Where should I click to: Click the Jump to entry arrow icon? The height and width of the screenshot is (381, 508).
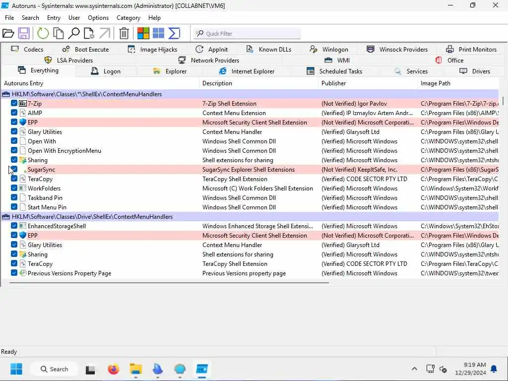105,33
